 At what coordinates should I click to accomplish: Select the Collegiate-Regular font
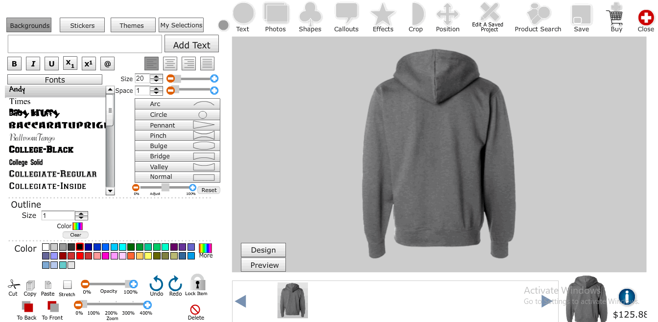coord(52,173)
